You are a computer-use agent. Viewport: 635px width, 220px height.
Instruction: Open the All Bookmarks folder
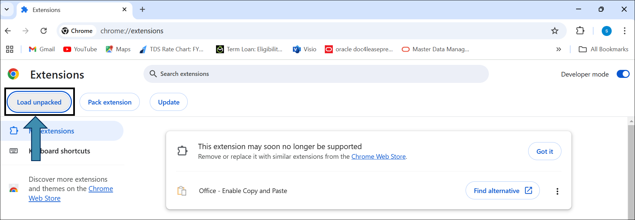[603, 49]
